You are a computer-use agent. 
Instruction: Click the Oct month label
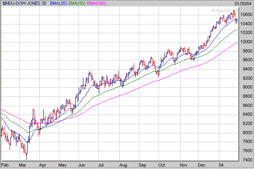coord(162,165)
